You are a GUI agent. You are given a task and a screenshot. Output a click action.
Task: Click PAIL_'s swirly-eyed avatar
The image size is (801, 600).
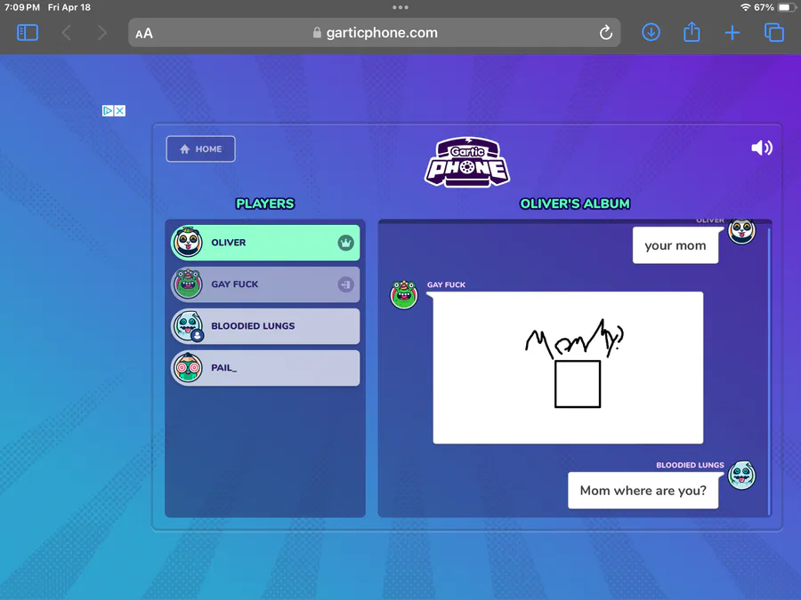[188, 367]
